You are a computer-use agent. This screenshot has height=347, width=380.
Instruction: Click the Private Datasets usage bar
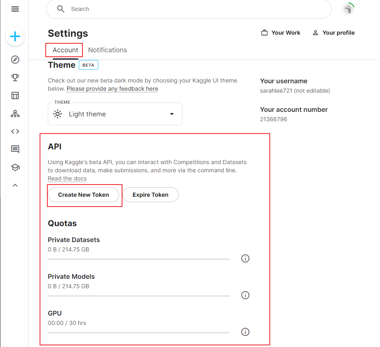point(139,259)
